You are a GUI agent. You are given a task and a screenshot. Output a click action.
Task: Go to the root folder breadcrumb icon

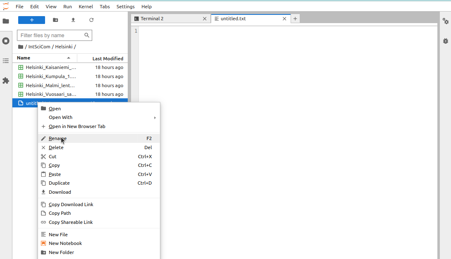click(x=20, y=47)
